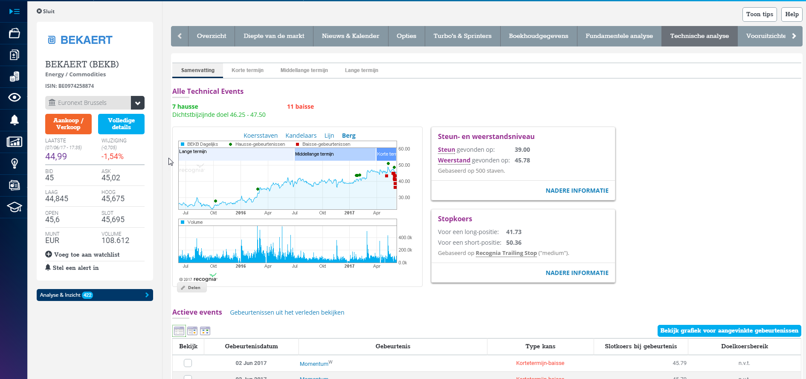Click the Gebeurtenisdatum column header

(x=251, y=347)
